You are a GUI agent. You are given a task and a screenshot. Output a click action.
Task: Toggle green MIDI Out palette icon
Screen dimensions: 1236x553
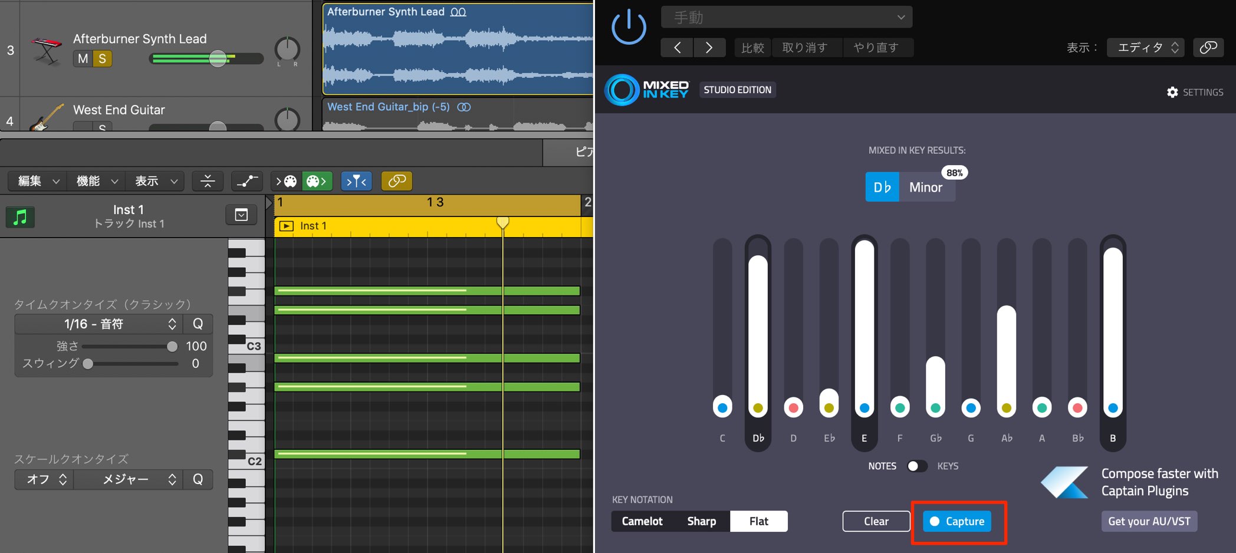317,181
